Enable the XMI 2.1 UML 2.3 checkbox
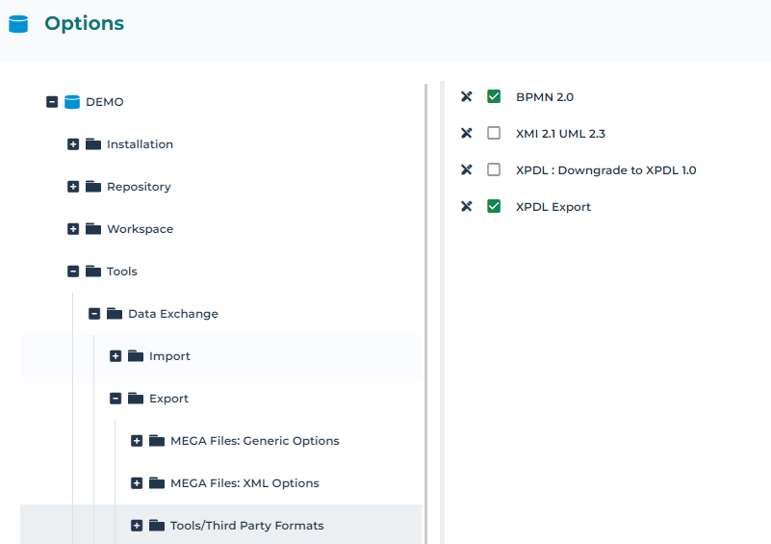 [x=494, y=133]
